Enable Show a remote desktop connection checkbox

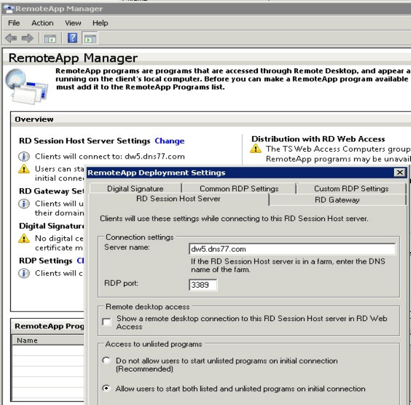pos(106,322)
